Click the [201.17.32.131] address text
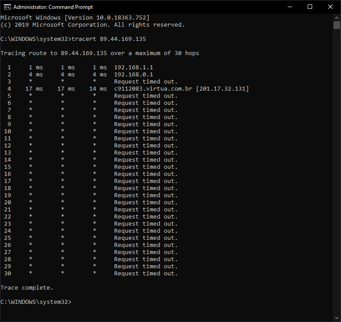 (x=222, y=89)
